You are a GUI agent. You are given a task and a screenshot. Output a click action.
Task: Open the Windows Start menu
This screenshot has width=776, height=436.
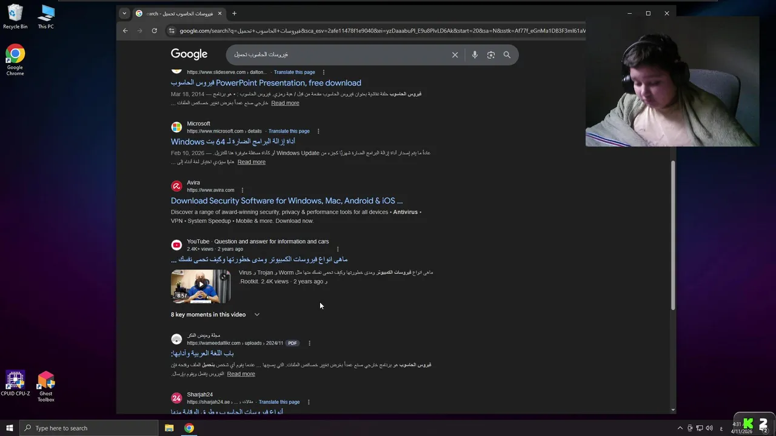10,428
